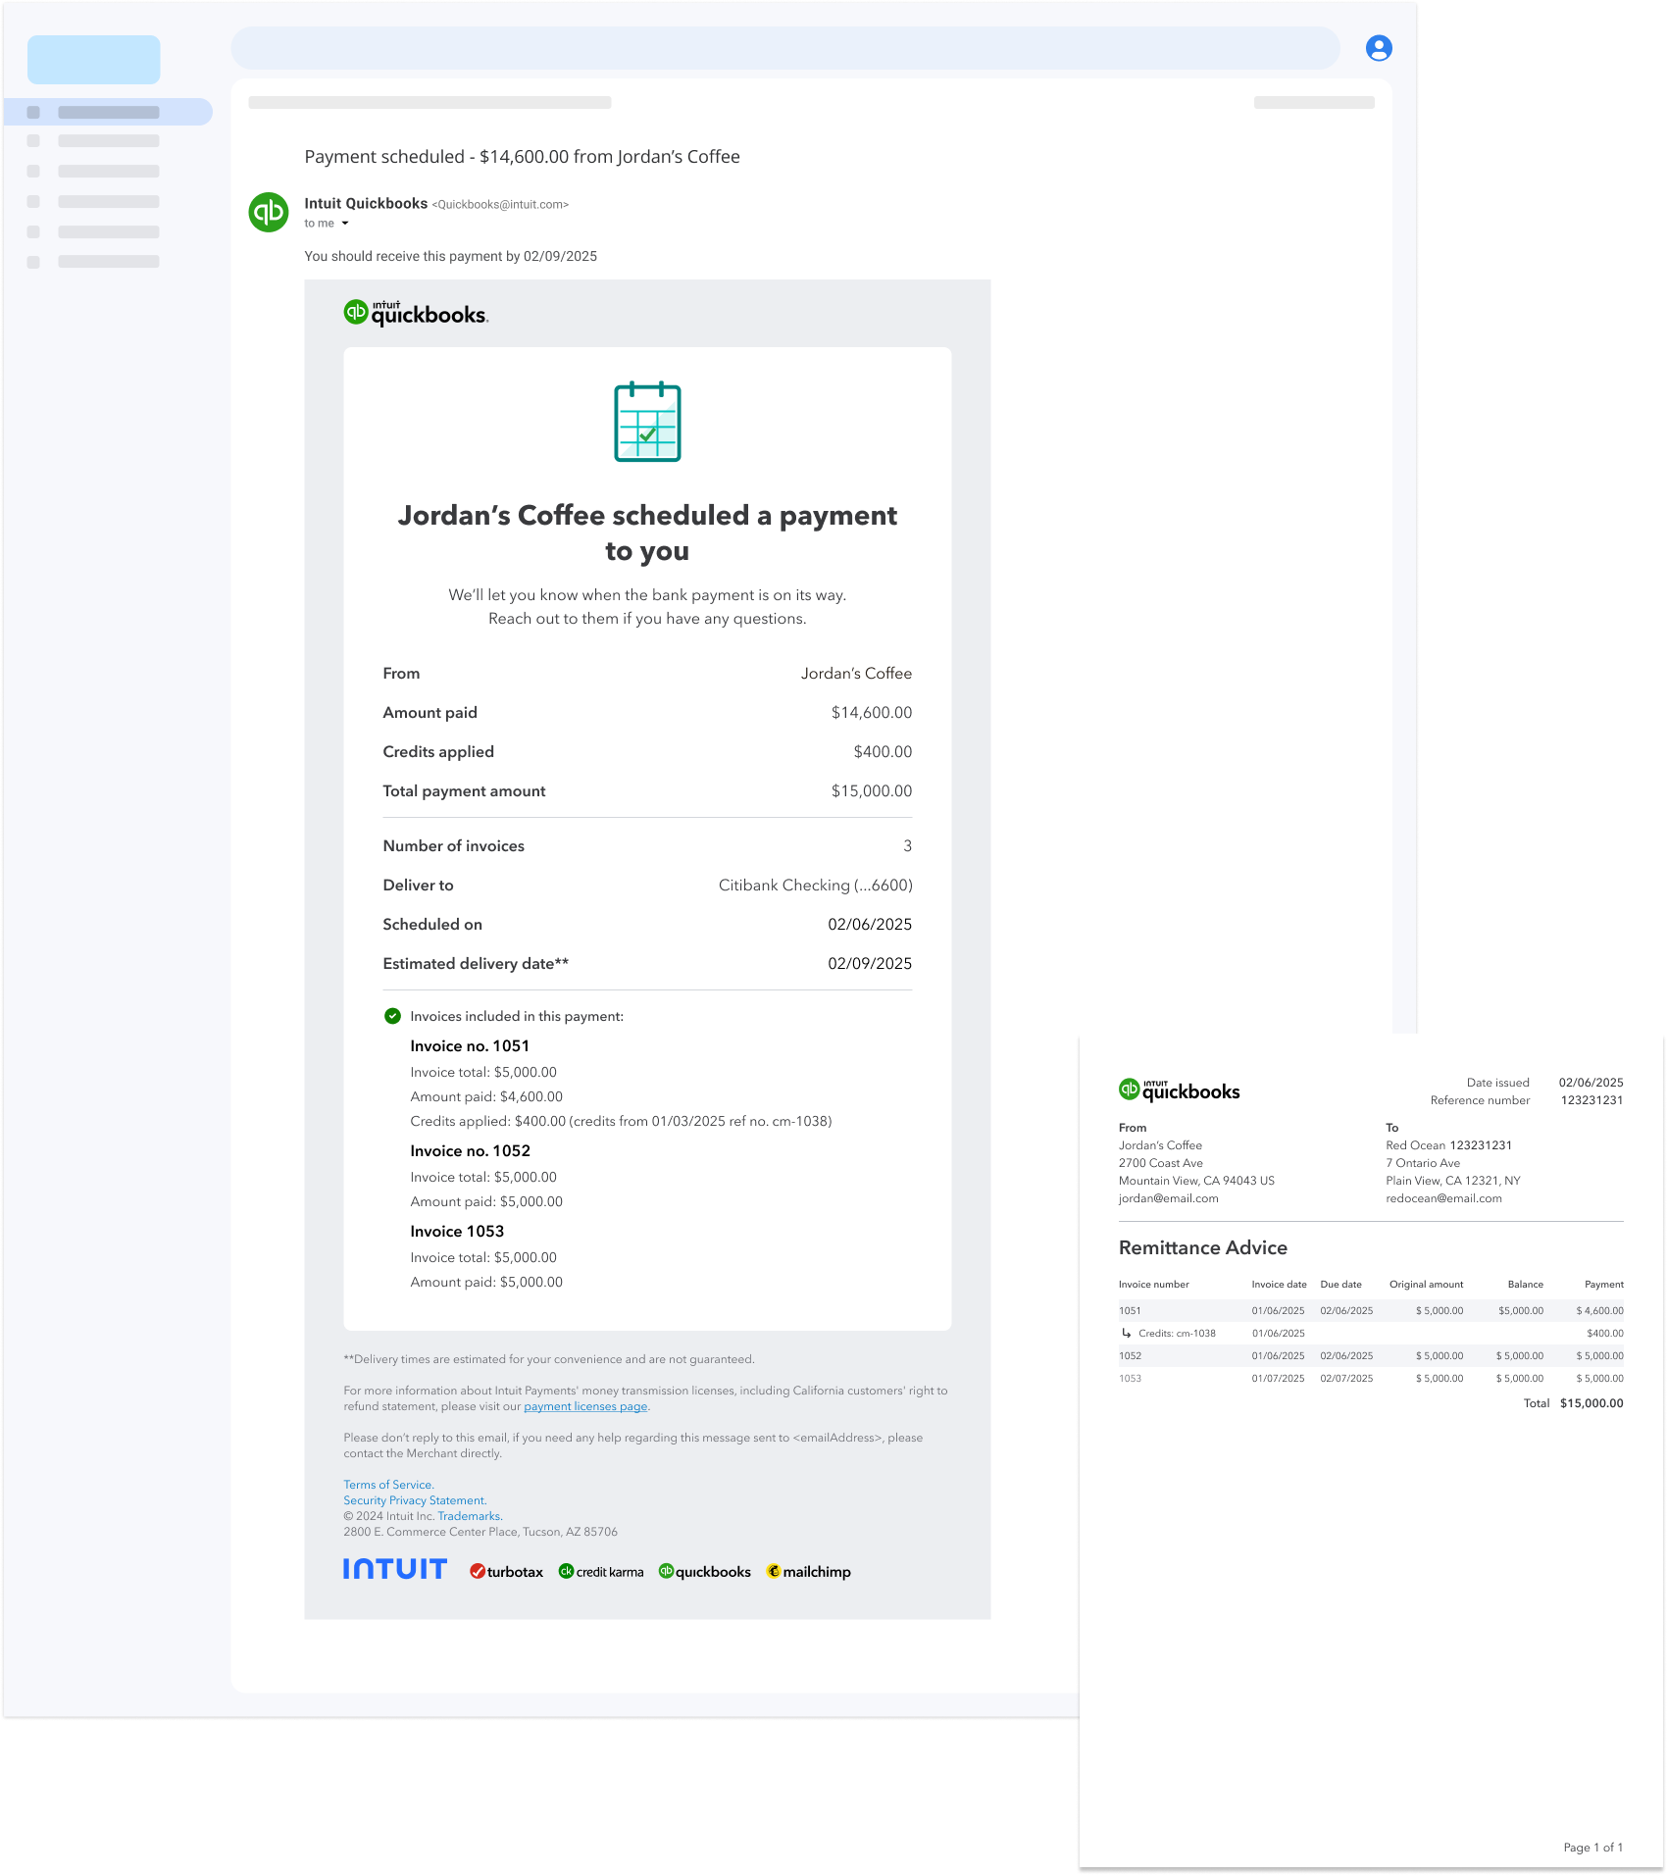
Task: Click the calendar checkmark payment icon
Action: (x=647, y=421)
